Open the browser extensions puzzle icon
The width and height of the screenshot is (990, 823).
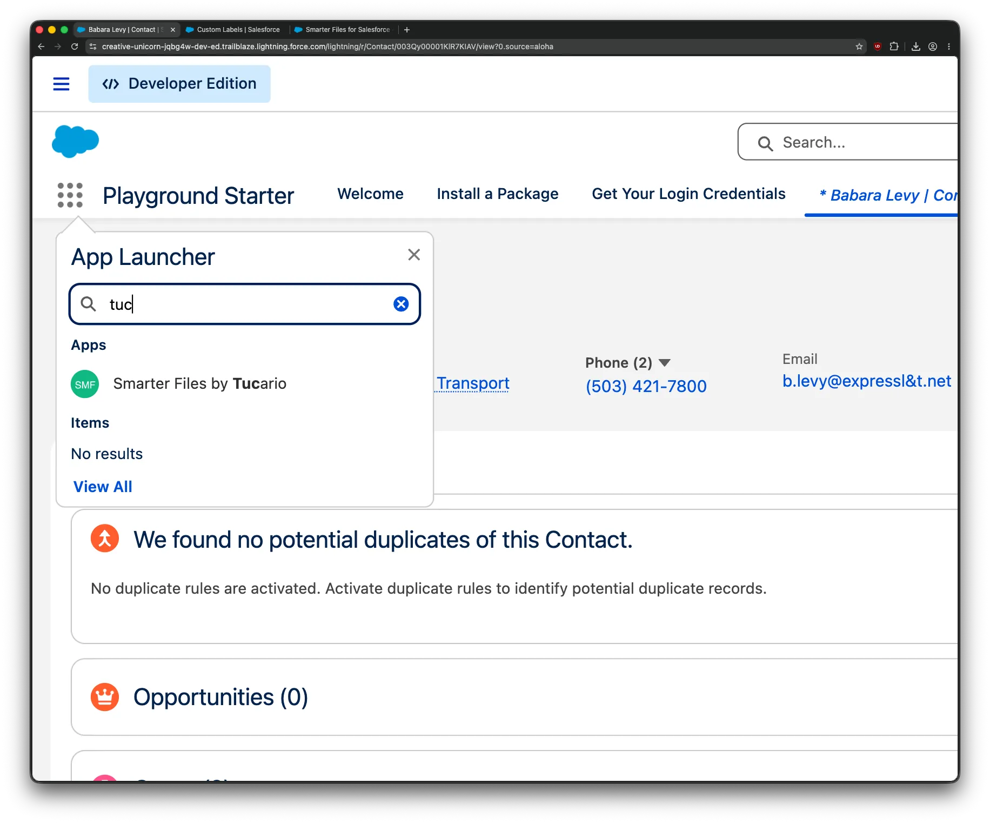(894, 47)
